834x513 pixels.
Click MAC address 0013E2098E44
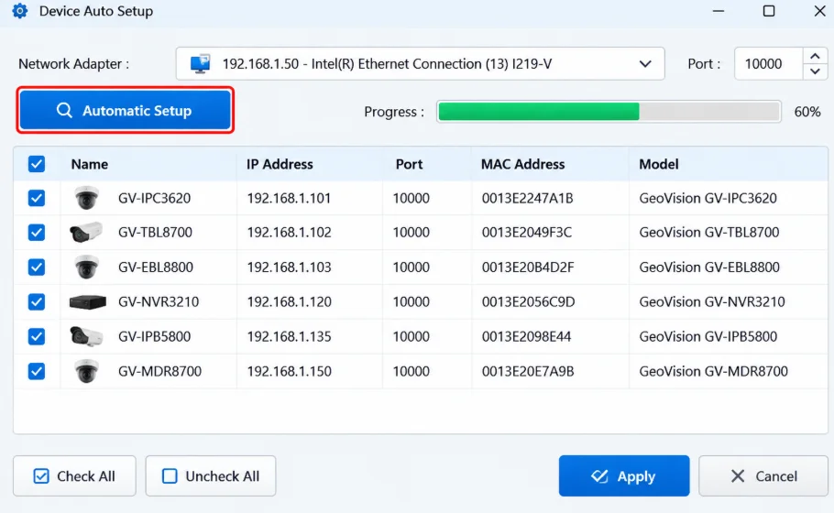click(x=526, y=336)
